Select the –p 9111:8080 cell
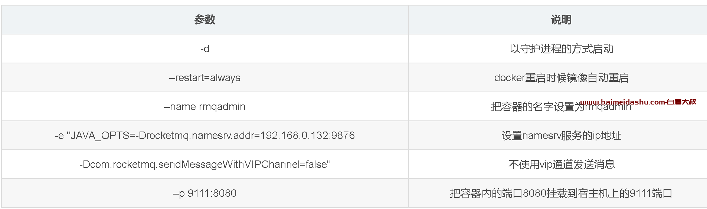This screenshot has width=707, height=209. (205, 193)
